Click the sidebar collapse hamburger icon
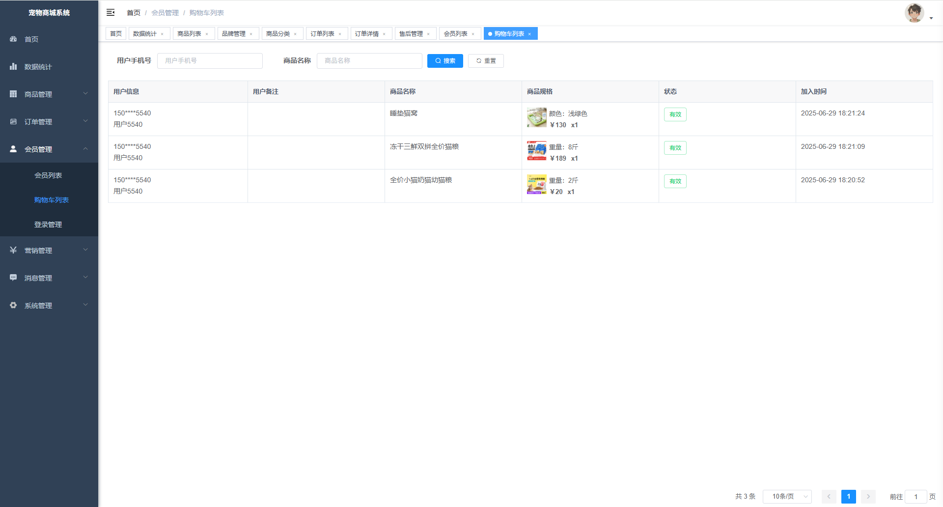The image size is (943, 507). [x=111, y=12]
